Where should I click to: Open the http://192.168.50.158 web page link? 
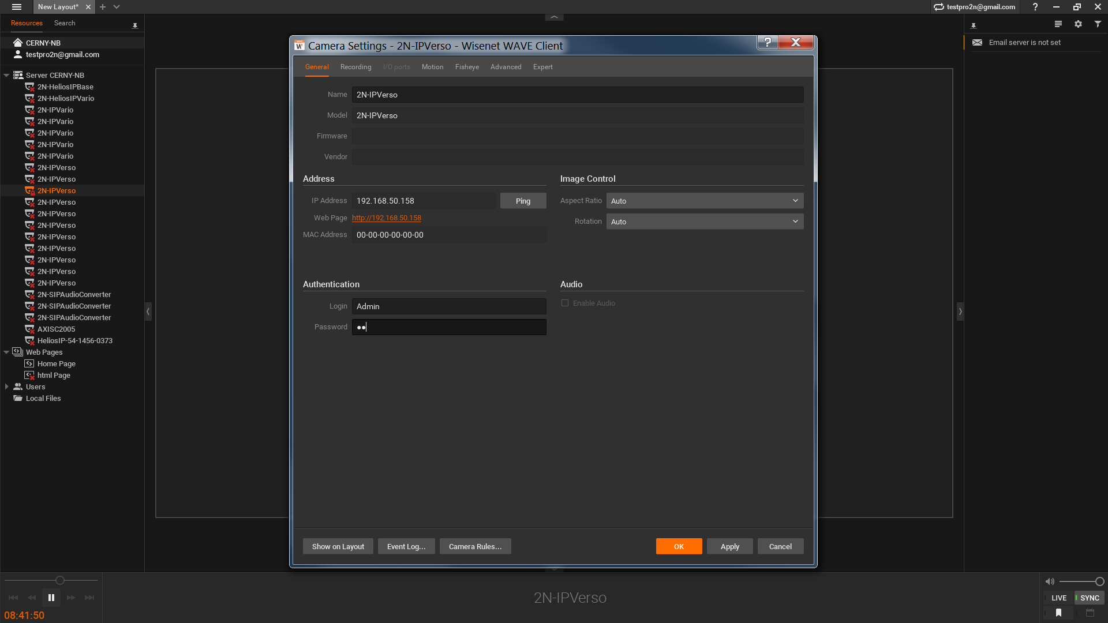click(x=386, y=218)
